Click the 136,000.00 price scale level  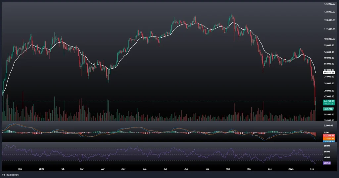point(330,4)
